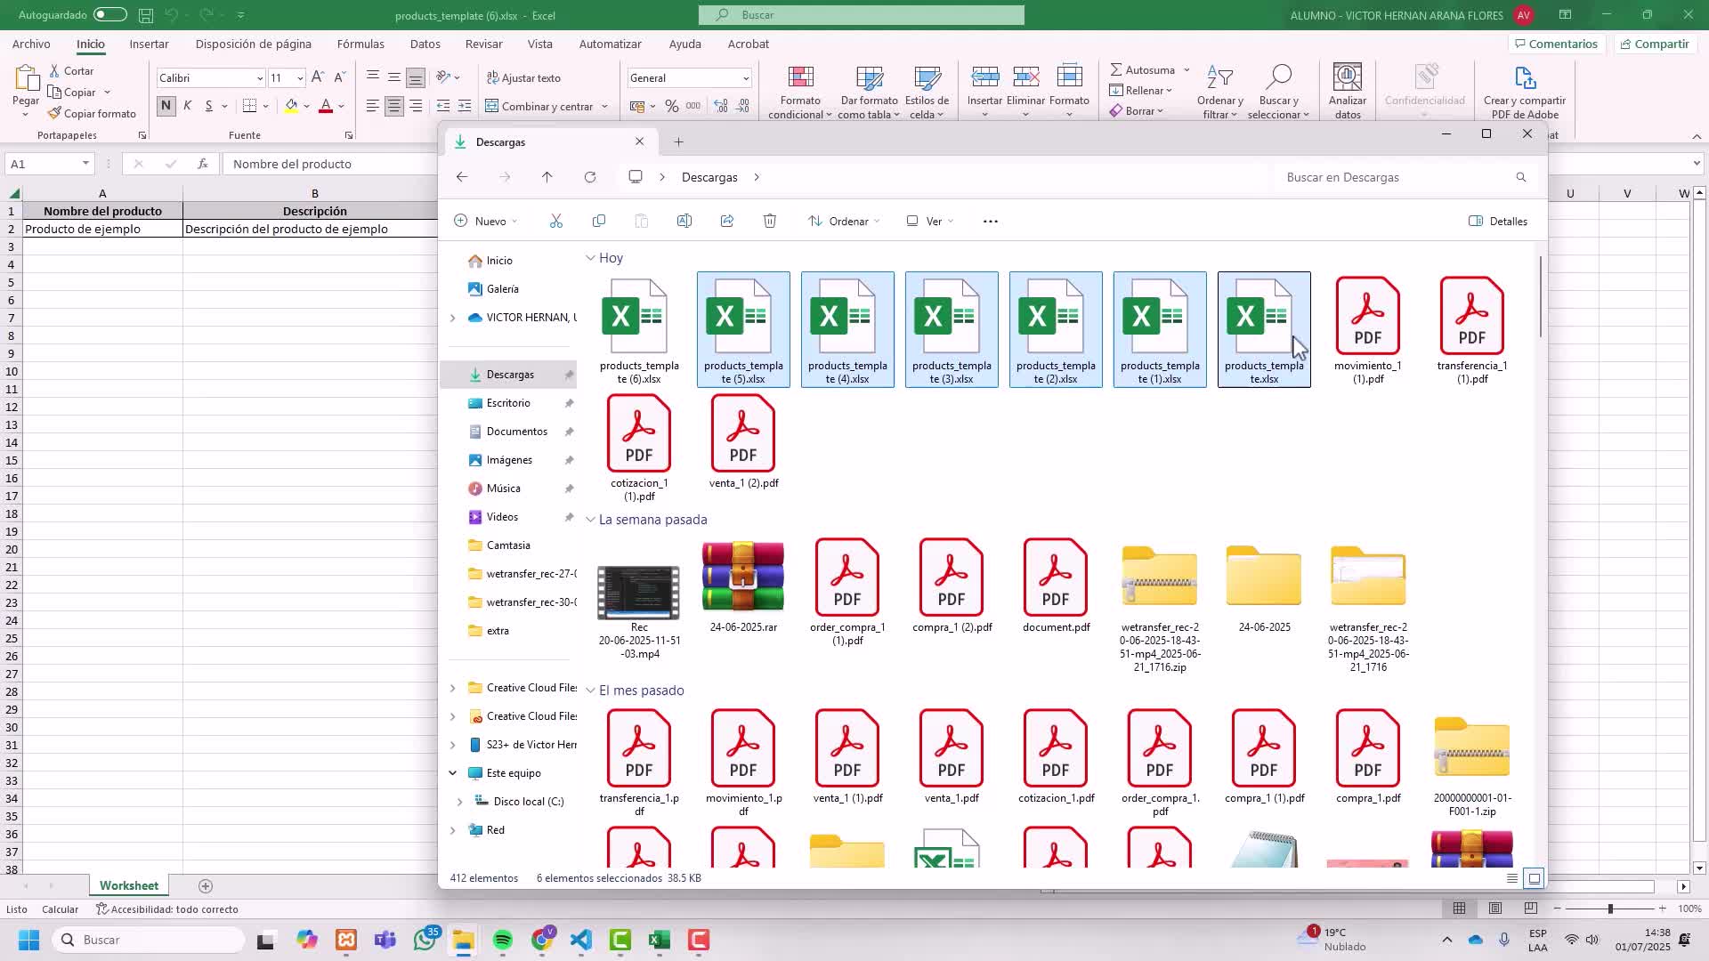Select 24-06-2025.rar archive
This screenshot has height=961, width=1709.
(743, 587)
